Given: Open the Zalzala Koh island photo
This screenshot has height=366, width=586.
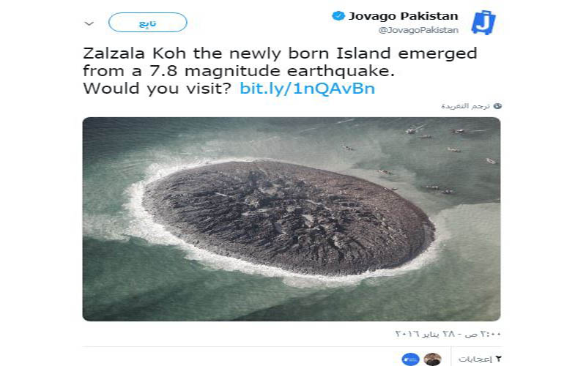Looking at the screenshot, I should click(291, 218).
